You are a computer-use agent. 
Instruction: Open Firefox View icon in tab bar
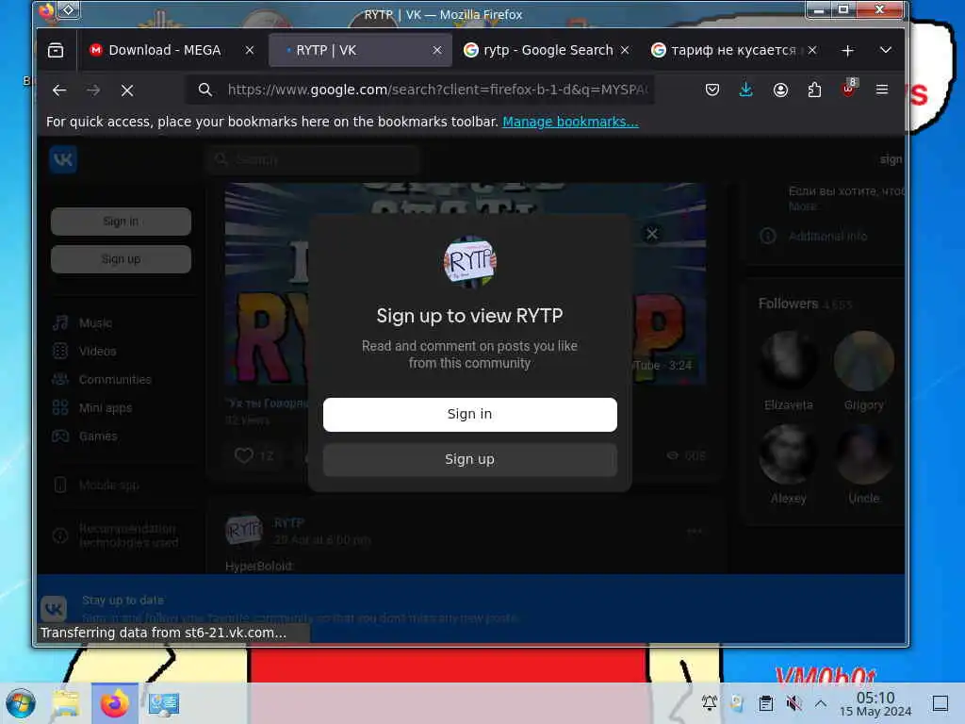[x=56, y=50]
